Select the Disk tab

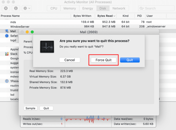[103, 8]
